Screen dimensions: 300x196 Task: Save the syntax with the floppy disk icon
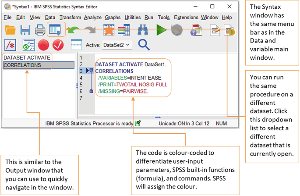[x=25, y=30]
